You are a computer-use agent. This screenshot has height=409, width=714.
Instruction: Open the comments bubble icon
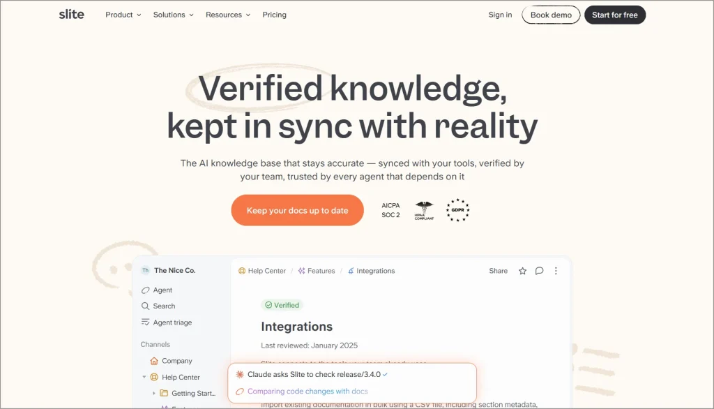(x=539, y=271)
